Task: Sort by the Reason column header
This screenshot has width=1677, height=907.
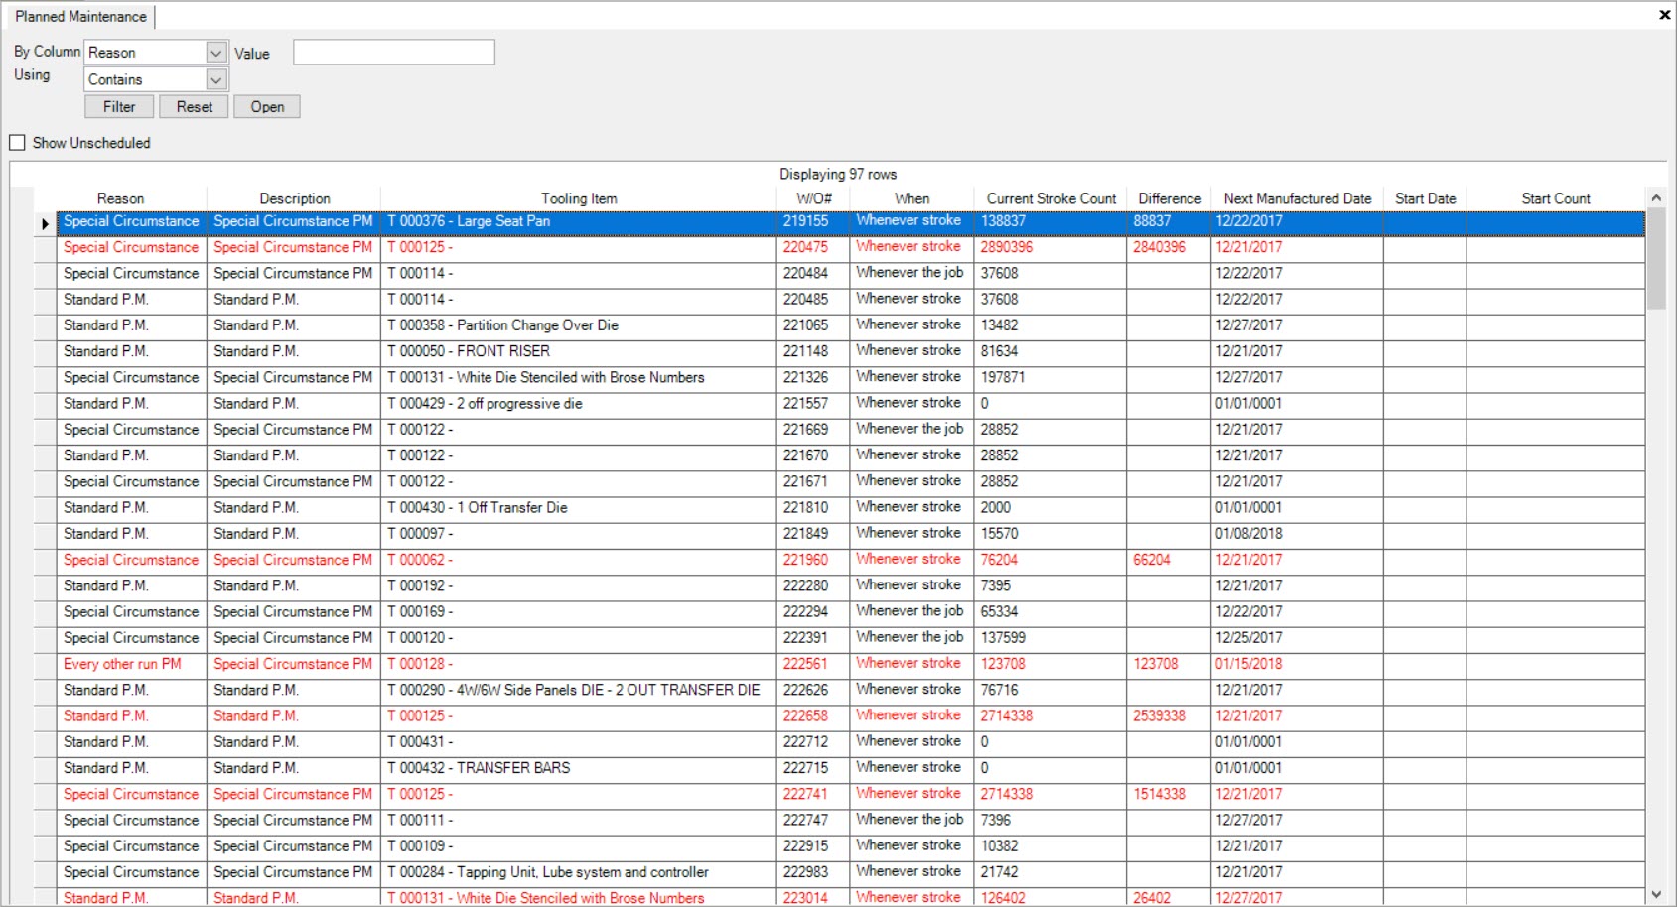Action: (x=120, y=198)
